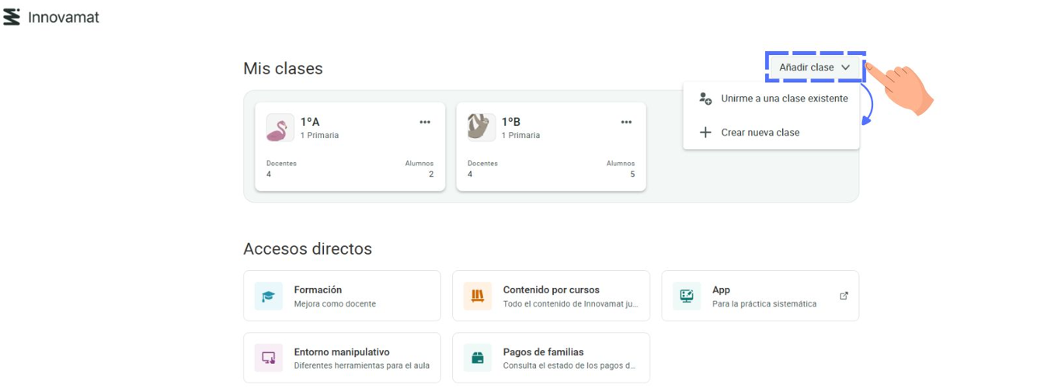1058x388 pixels.
Task: Click the Formación graduation cap icon
Action: point(269,296)
